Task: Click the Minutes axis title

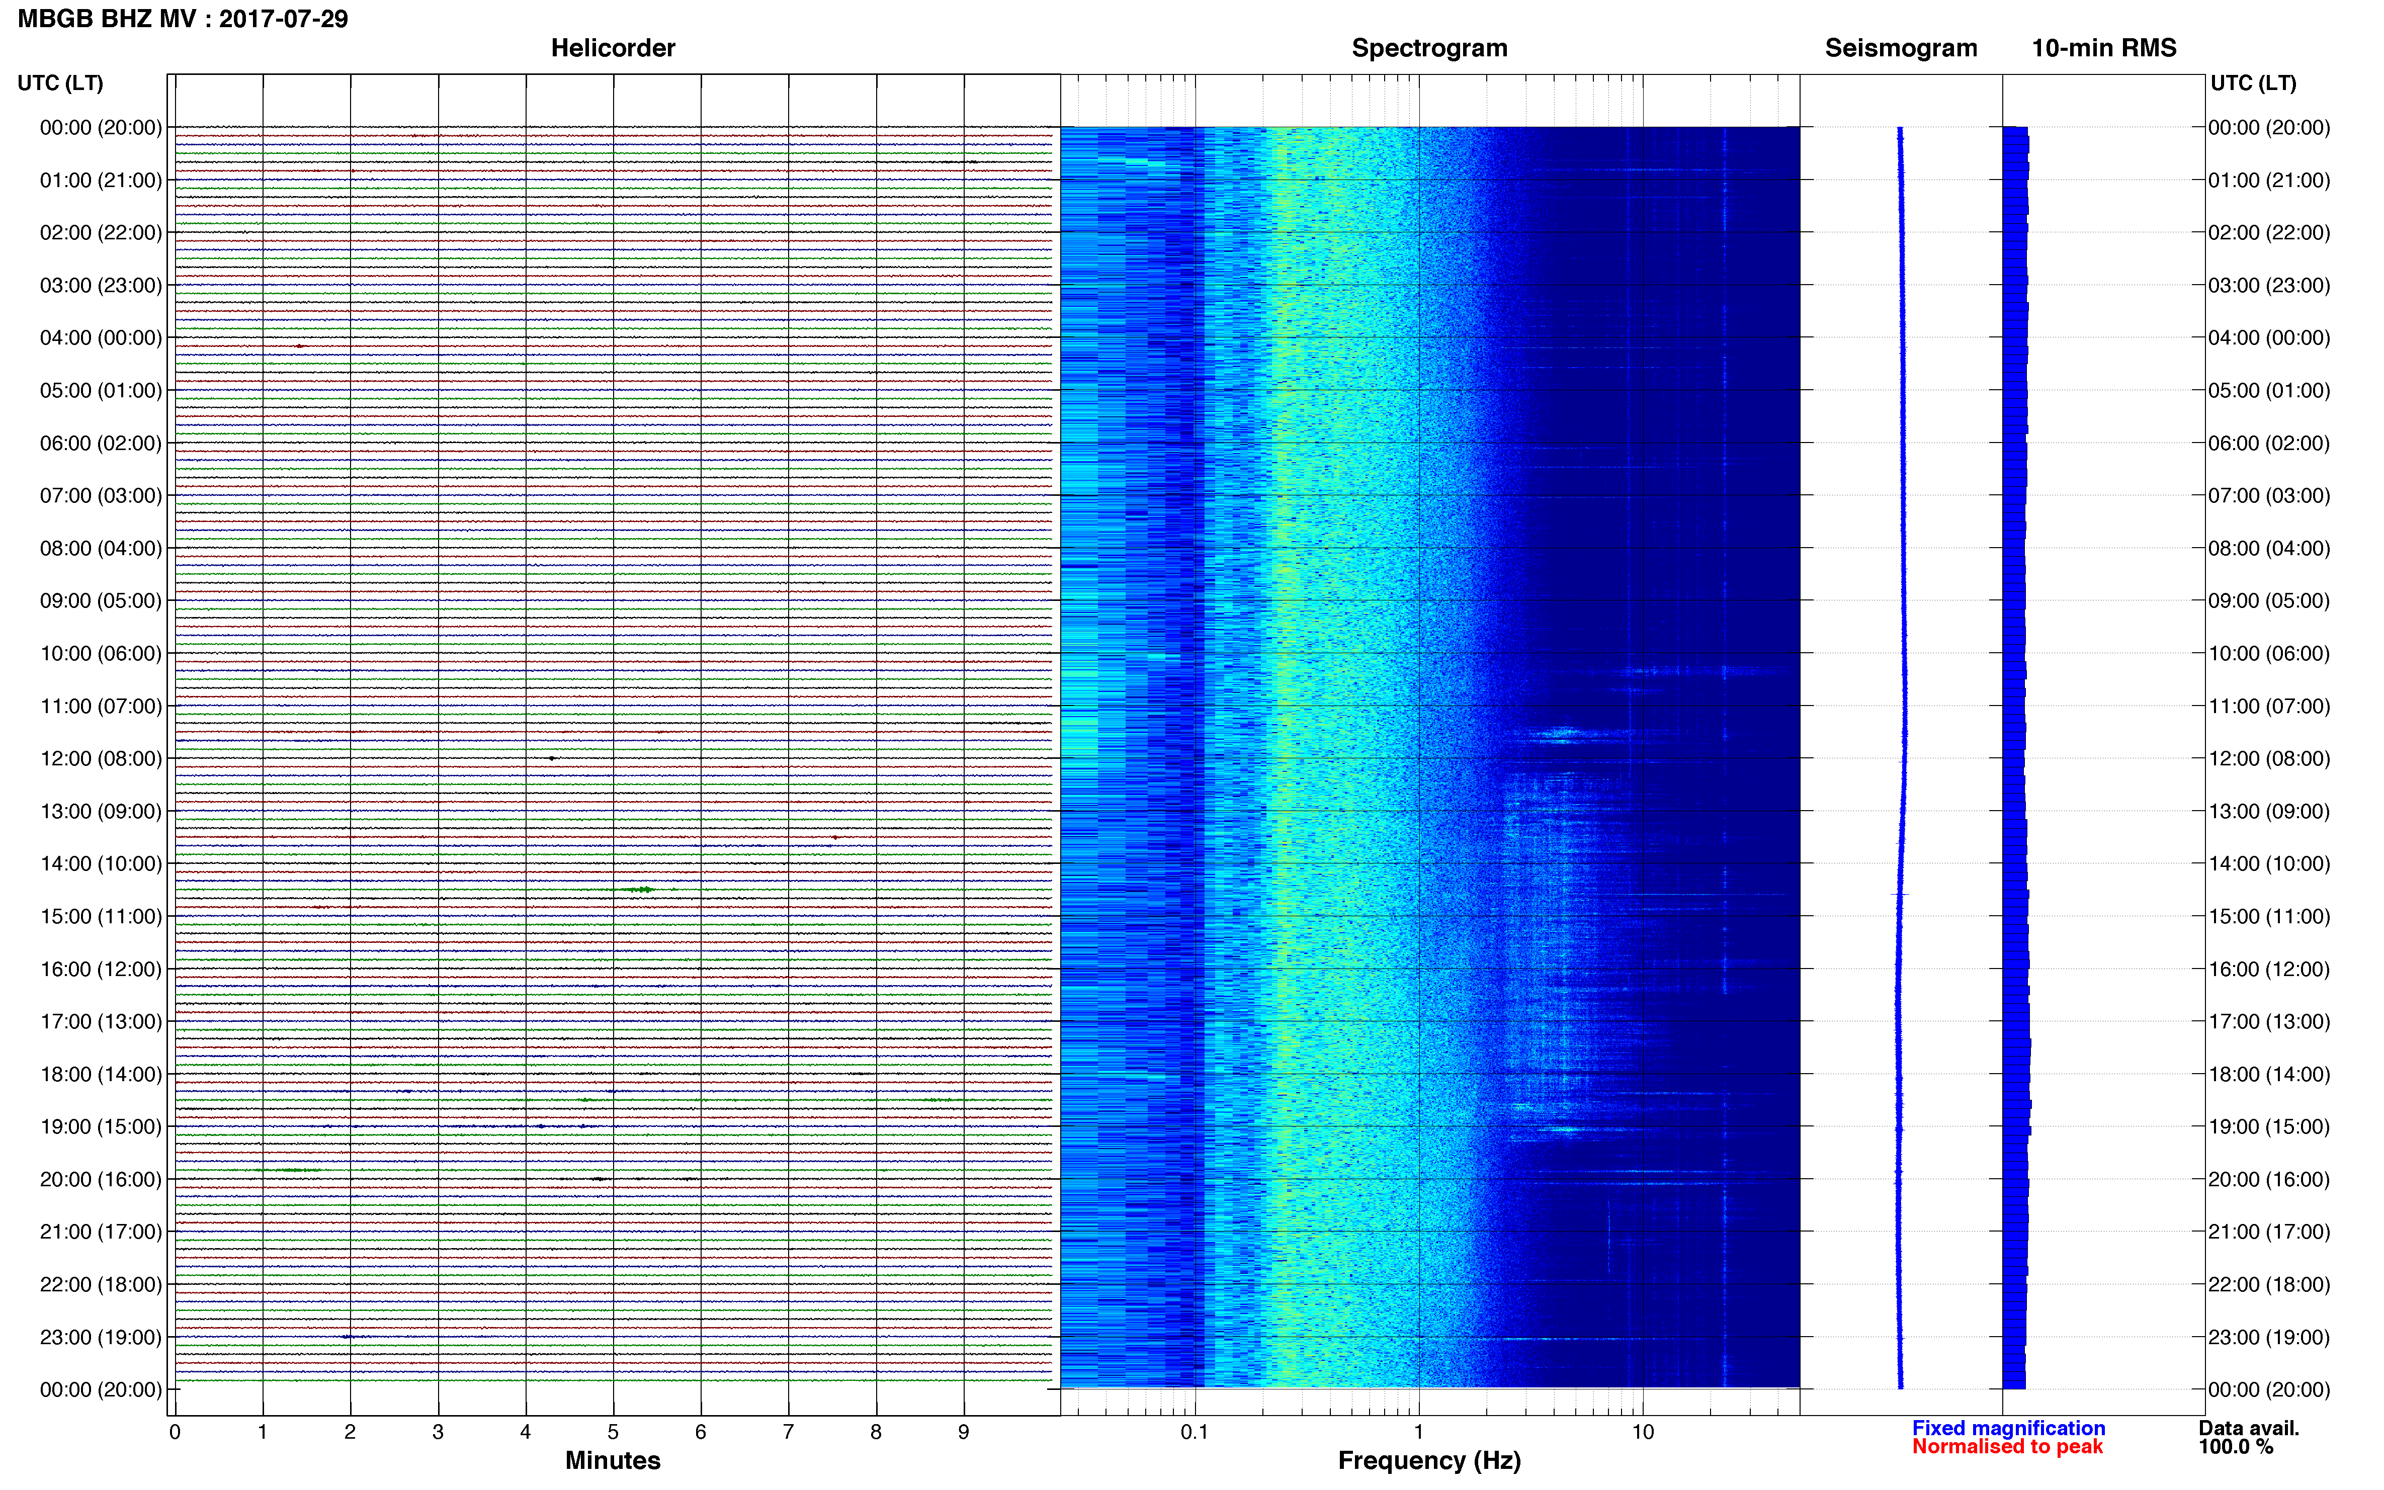Action: pyautogui.click(x=612, y=1460)
